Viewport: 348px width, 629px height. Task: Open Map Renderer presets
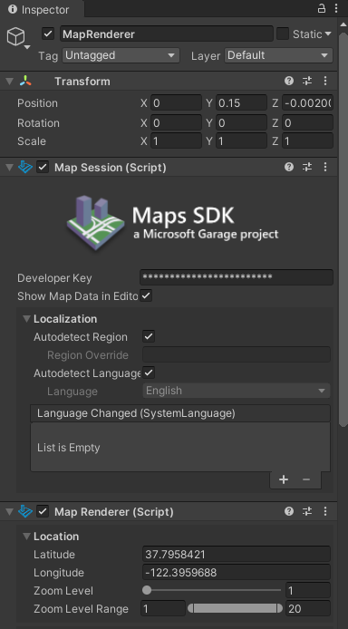307,511
